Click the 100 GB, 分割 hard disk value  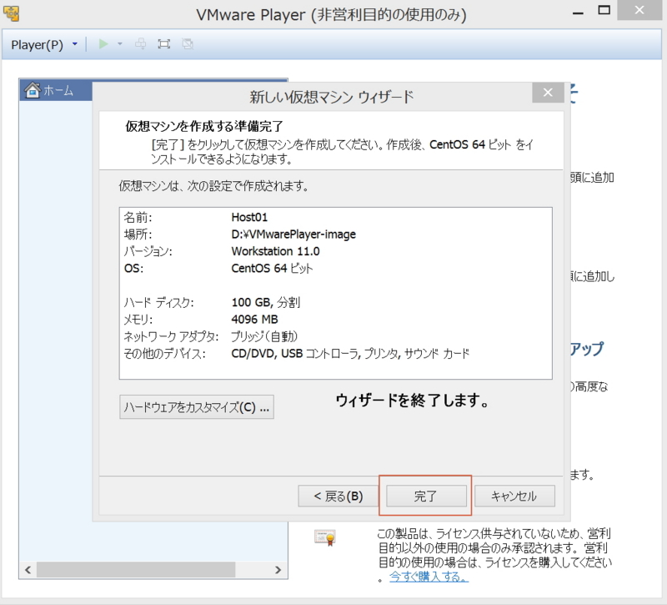tap(266, 302)
